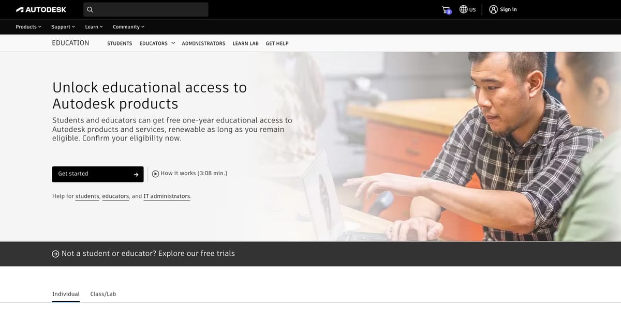Open the Learn Lab link
Image resolution: width=621 pixels, height=309 pixels.
click(245, 43)
